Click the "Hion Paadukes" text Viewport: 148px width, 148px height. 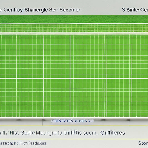33,143
